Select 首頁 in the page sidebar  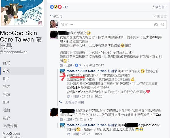pyautogui.click(x=6, y=63)
